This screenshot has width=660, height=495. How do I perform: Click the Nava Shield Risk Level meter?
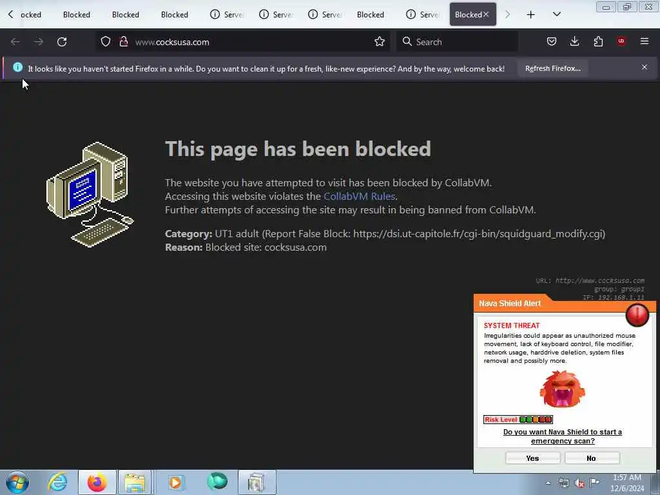click(518, 420)
